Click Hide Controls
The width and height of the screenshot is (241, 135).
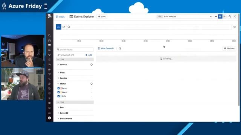coord(106,48)
